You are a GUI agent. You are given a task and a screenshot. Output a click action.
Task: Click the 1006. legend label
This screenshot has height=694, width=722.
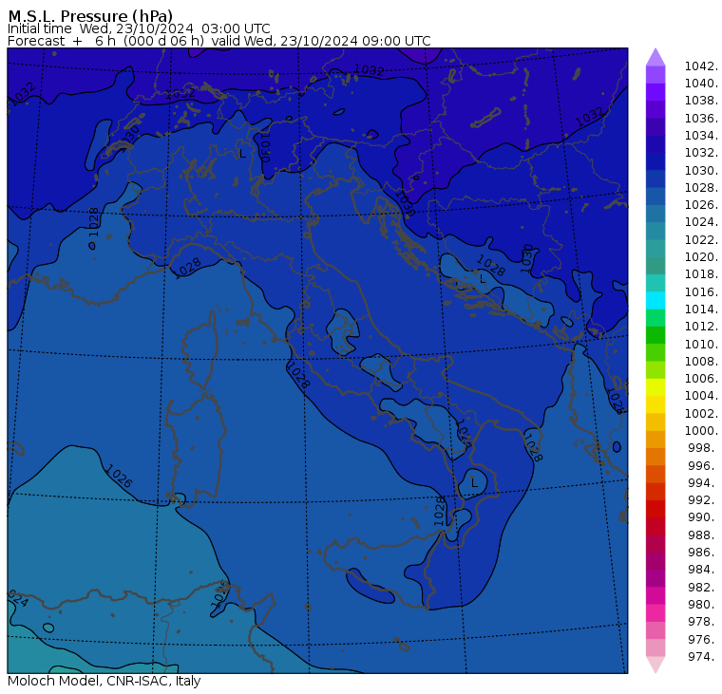(701, 378)
